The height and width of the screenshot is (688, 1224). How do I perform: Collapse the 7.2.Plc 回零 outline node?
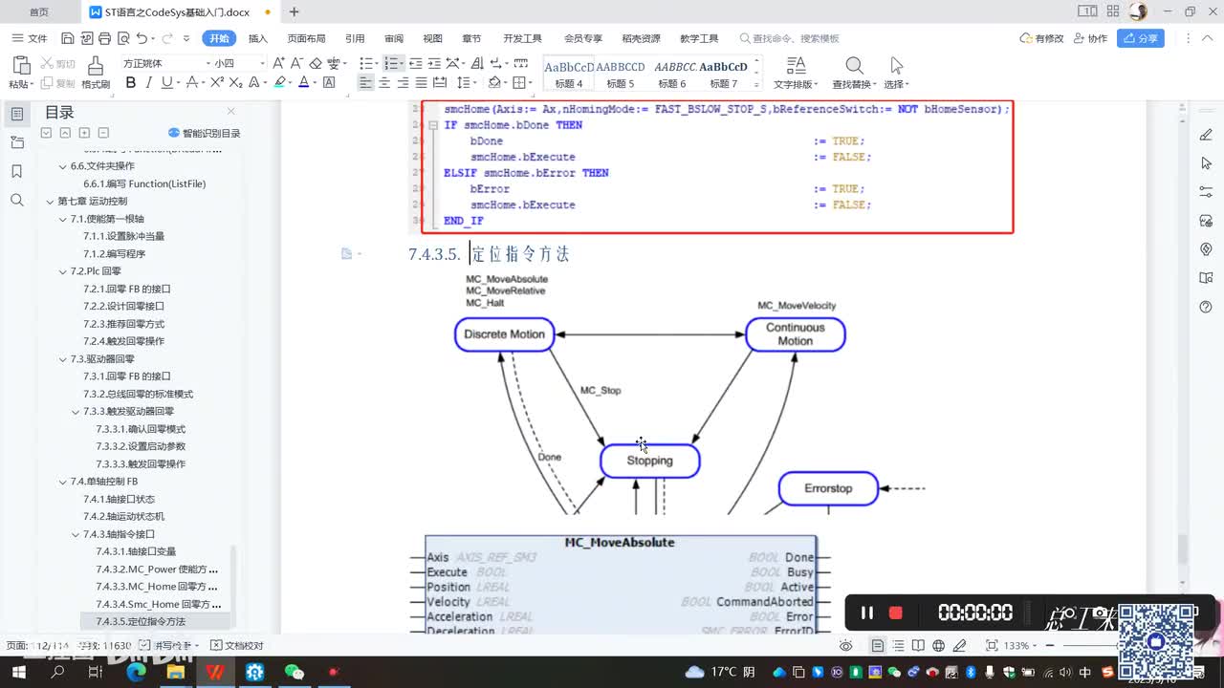coord(63,271)
